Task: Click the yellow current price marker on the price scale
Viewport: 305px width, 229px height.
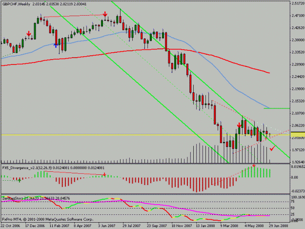Action: (297, 134)
